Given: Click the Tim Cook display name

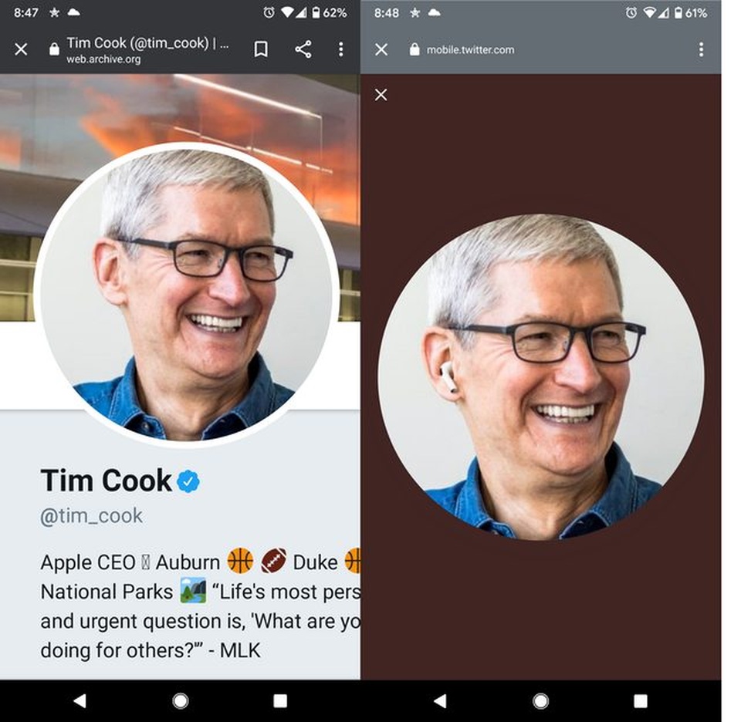Looking at the screenshot, I should point(106,481).
